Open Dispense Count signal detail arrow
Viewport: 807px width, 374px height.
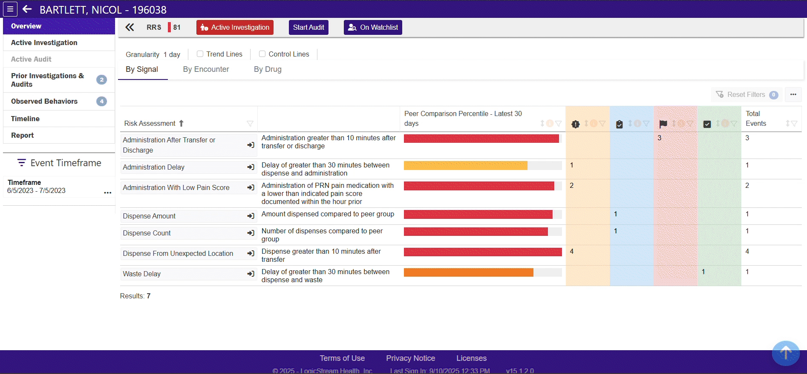point(251,233)
